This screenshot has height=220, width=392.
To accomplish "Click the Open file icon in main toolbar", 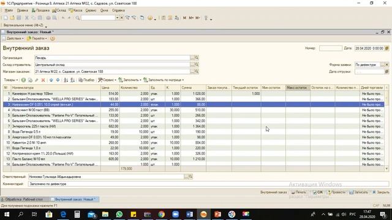I will pyautogui.click(x=12, y=18).
